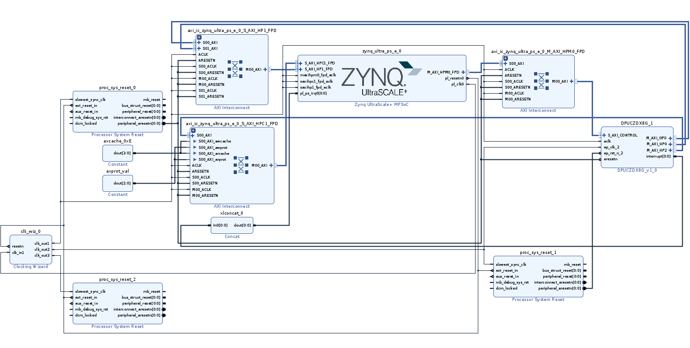
Task: Select ext_reset_in on proc_sys_reset_1
Action: click(x=507, y=270)
